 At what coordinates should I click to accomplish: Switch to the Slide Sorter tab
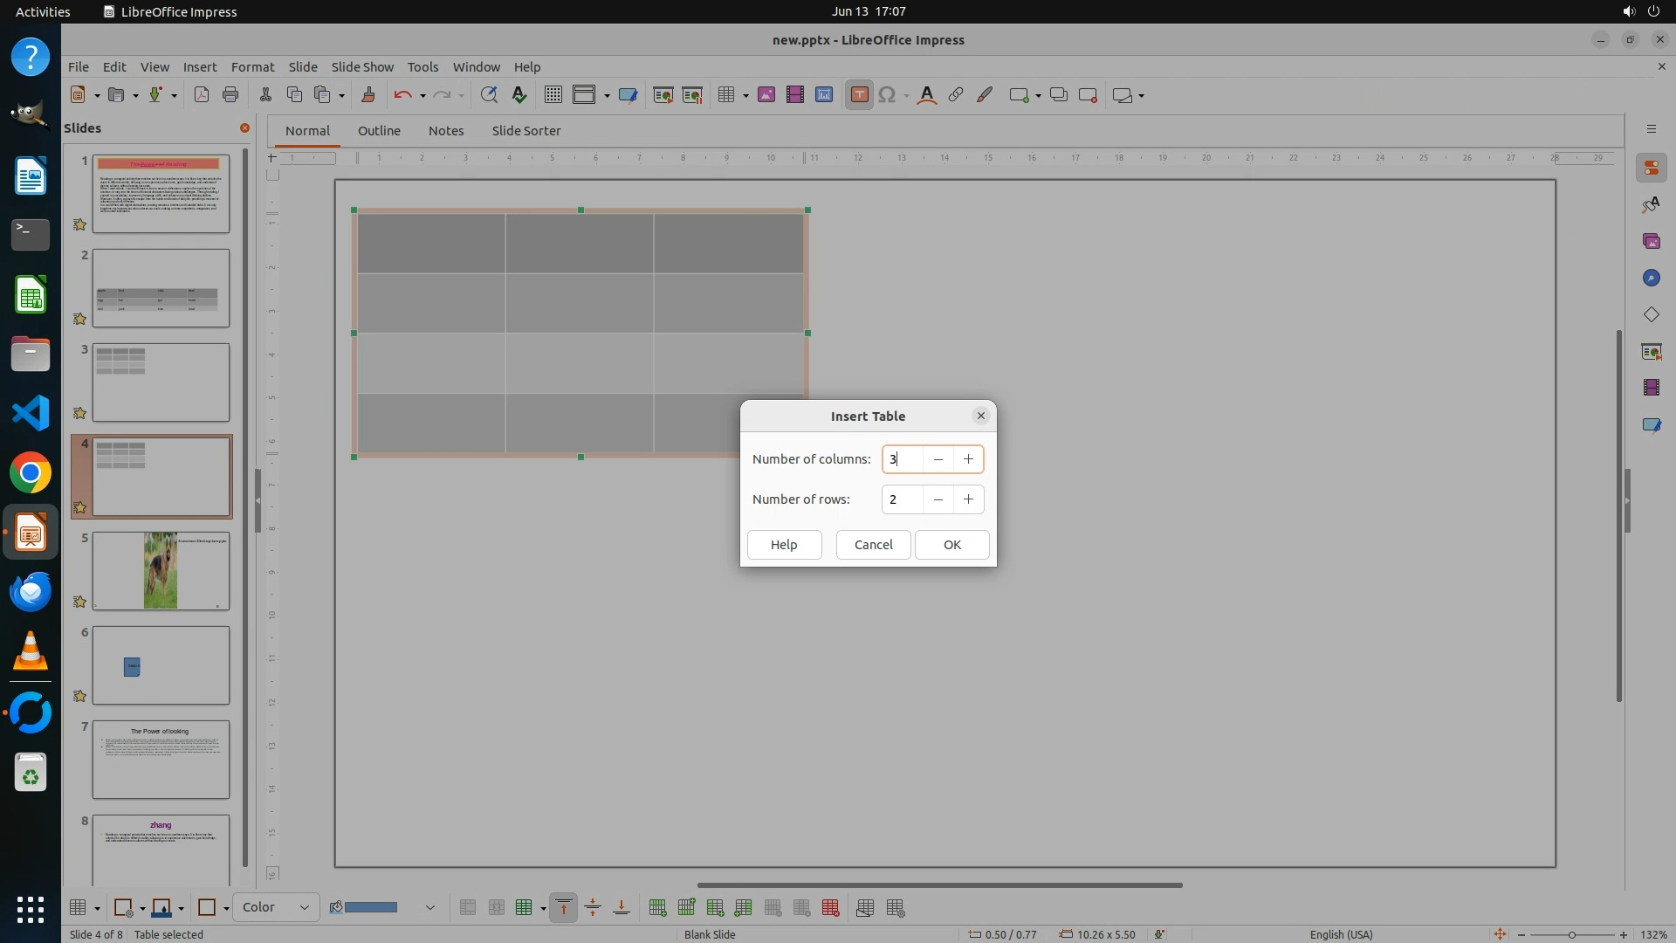tap(525, 130)
